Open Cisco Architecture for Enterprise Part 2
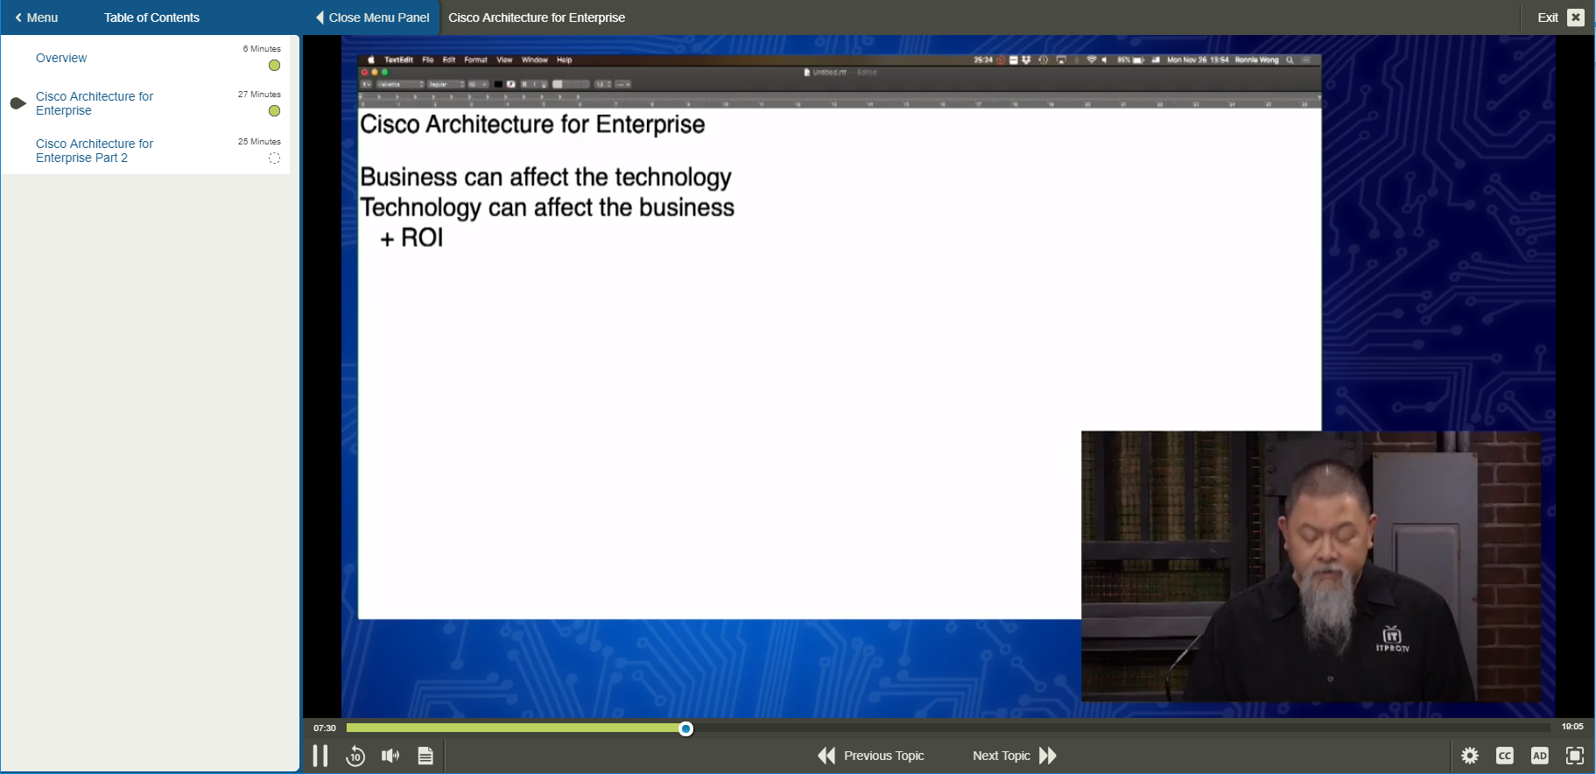 pyautogui.click(x=94, y=151)
